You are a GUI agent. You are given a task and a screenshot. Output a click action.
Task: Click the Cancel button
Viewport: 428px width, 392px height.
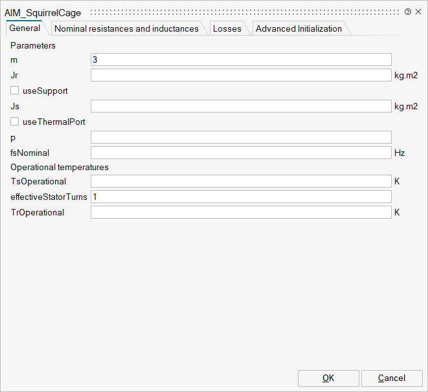[391, 378]
